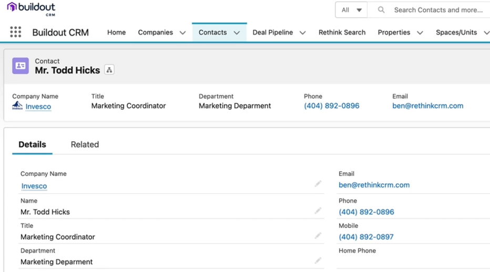Edit Department using its pencil icon
The width and height of the screenshot is (490, 272).
[x=318, y=260]
